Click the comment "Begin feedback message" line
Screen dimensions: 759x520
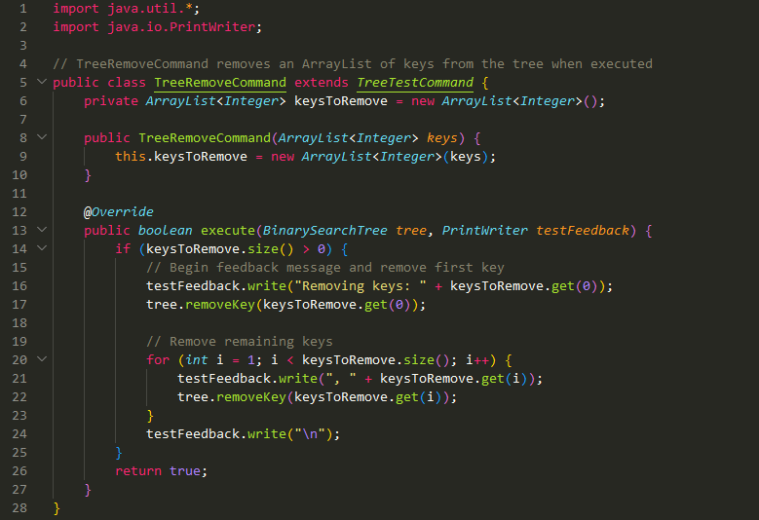pos(325,268)
